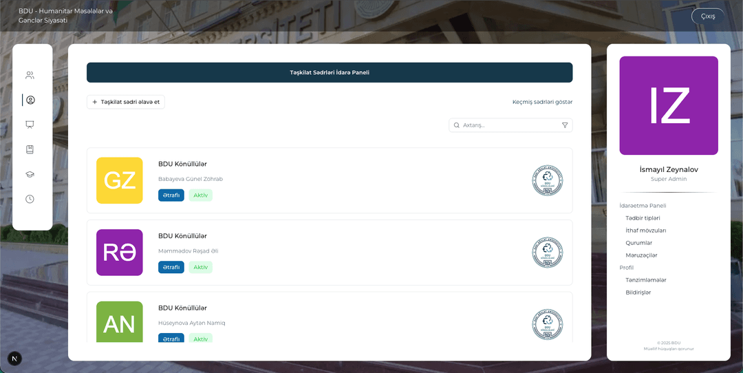Screen dimensions: 743x373
Task: Open 'İthaf mövzuları' menu item
Action: point(646,231)
